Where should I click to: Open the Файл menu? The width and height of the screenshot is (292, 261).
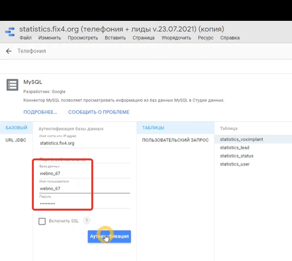pyautogui.click(x=26, y=38)
